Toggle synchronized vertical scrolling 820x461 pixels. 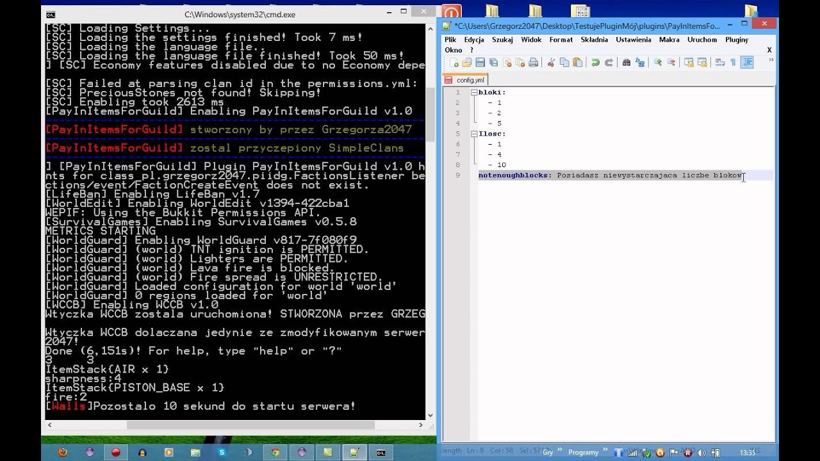[x=689, y=62]
